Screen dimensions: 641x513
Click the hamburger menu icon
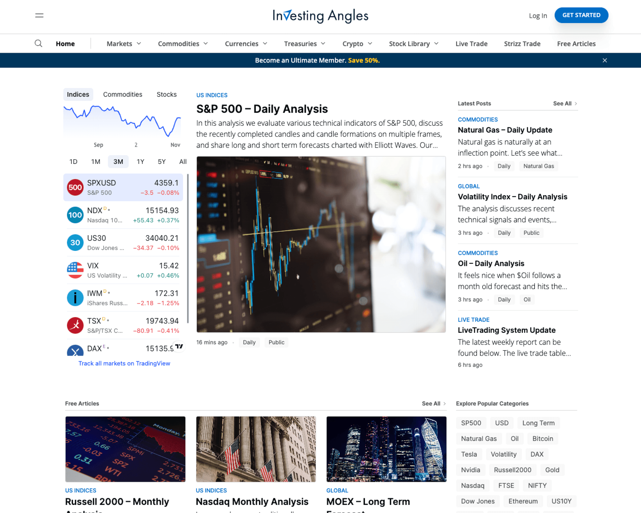point(39,15)
